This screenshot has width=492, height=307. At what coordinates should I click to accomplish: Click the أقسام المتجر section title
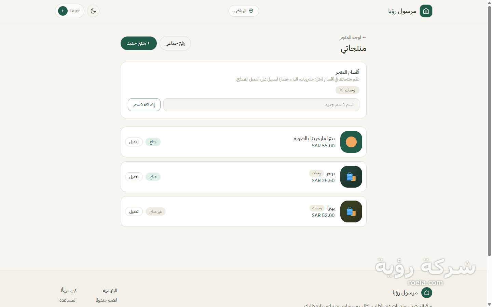[347, 72]
